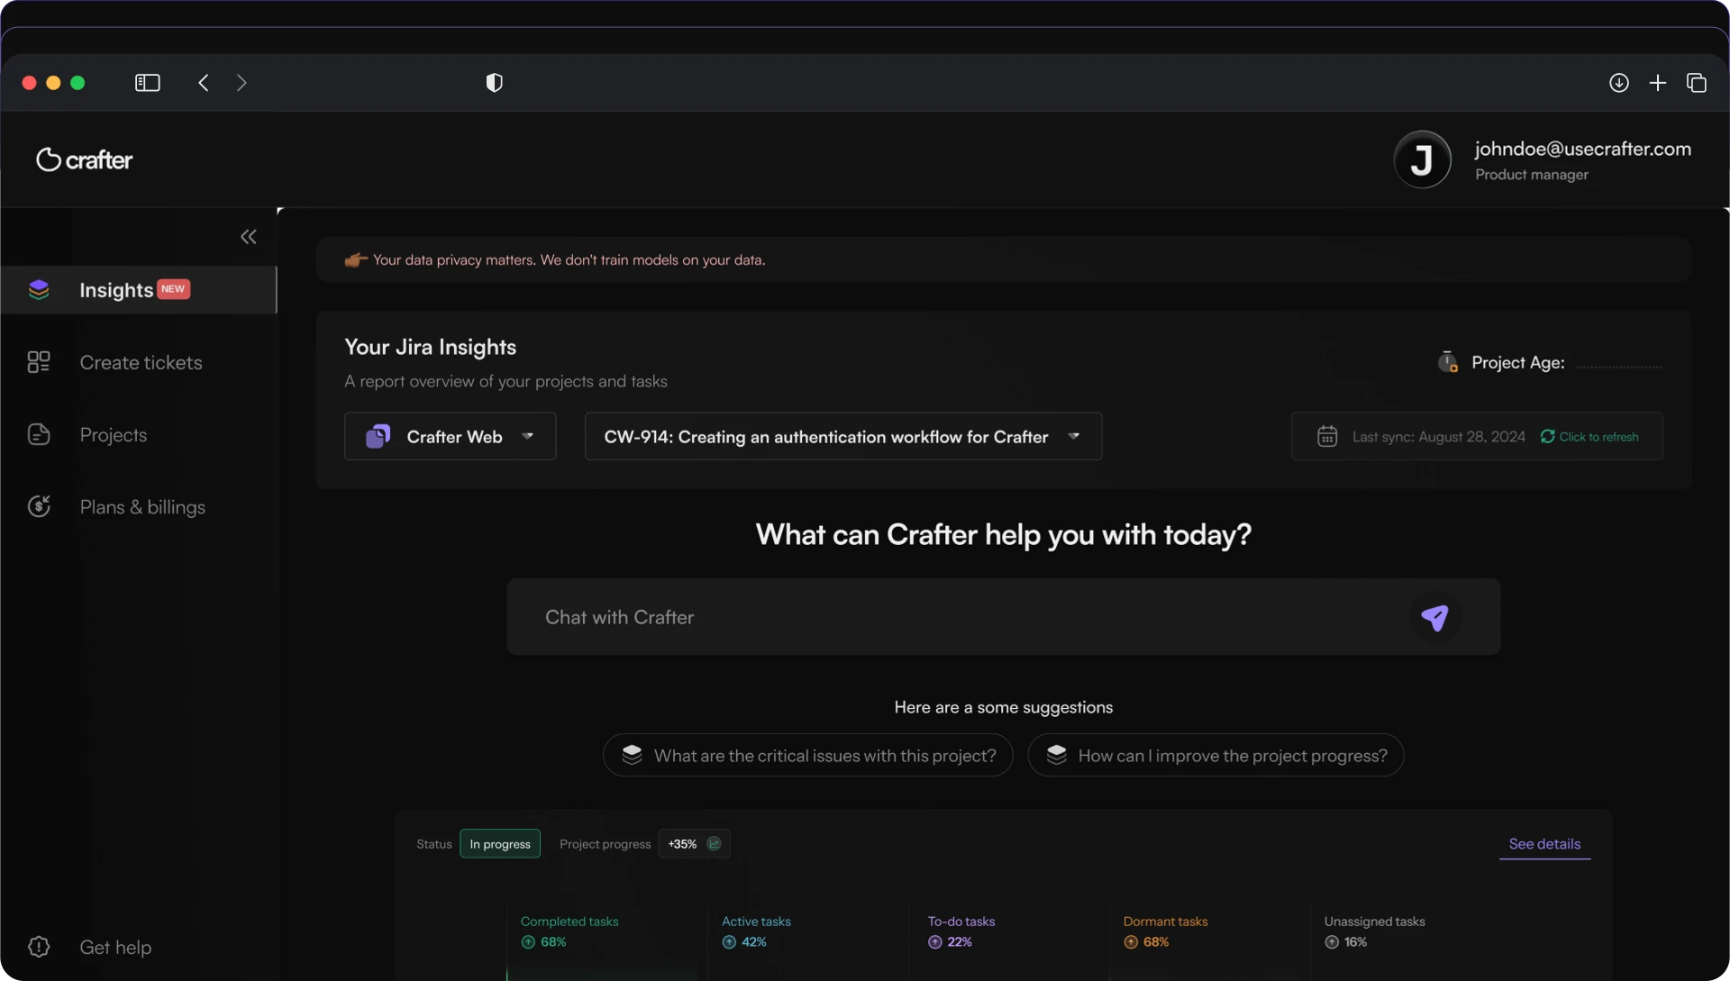1730x981 pixels.
Task: Collapse the left navigation sidebar
Action: [x=248, y=236]
